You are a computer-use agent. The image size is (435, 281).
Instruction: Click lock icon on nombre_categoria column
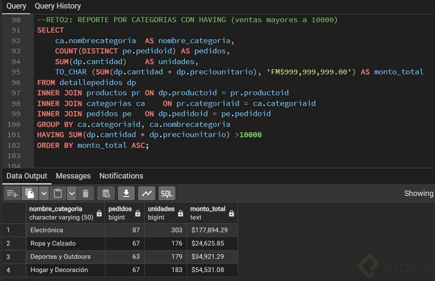pyautogui.click(x=99, y=213)
